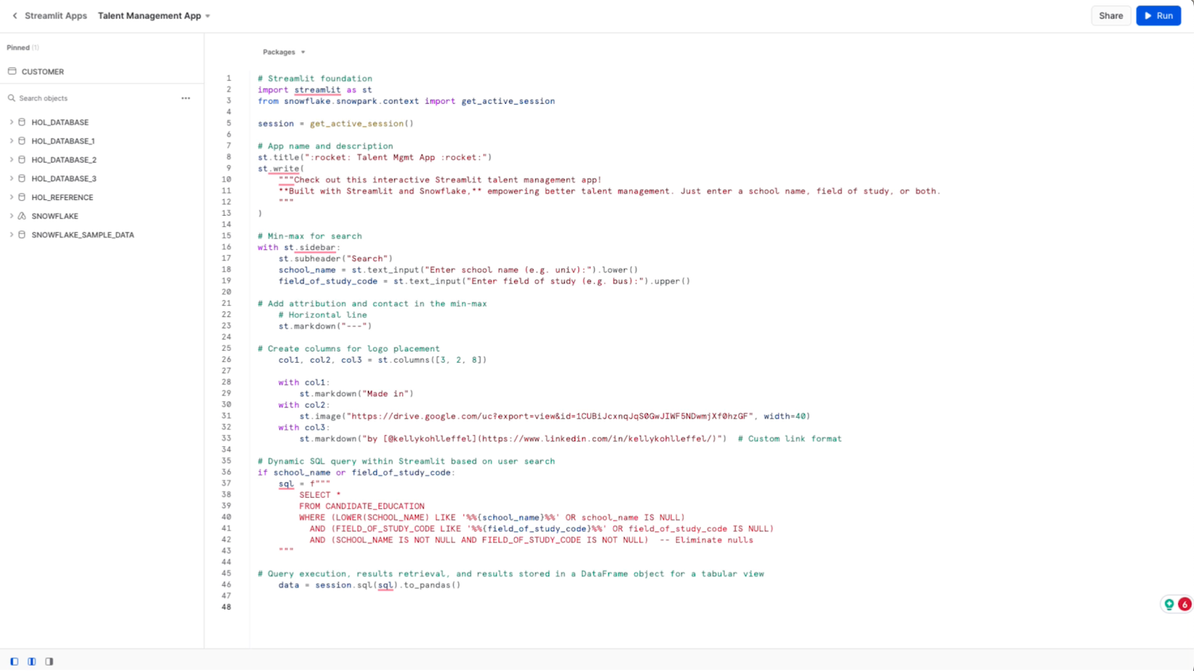Click the database icon beside HOL_DATABASE_2
The height and width of the screenshot is (671, 1194).
coord(22,160)
